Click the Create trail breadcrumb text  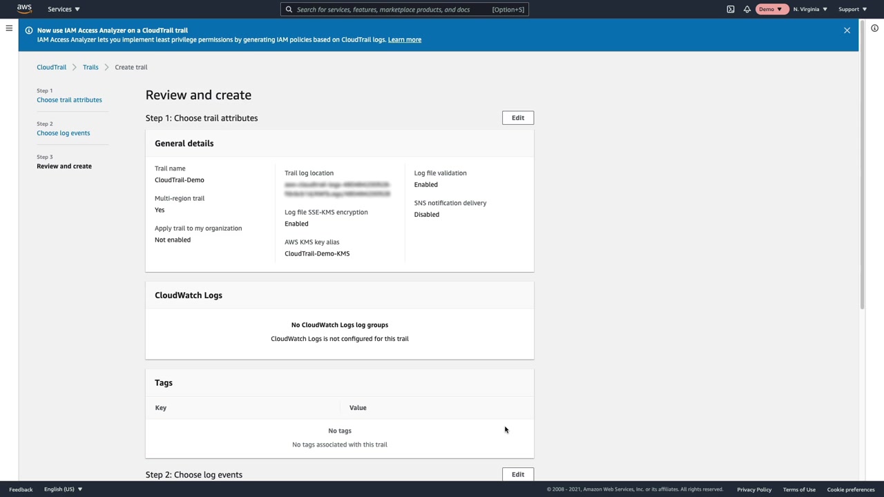[131, 68]
